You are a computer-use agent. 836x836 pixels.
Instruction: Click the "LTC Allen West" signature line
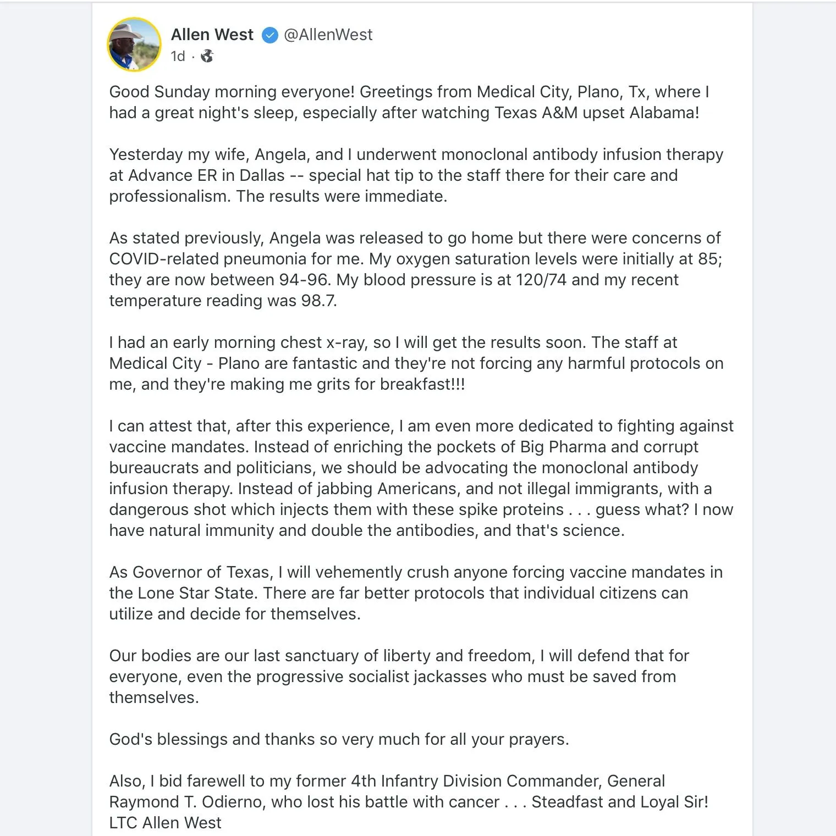(x=165, y=823)
